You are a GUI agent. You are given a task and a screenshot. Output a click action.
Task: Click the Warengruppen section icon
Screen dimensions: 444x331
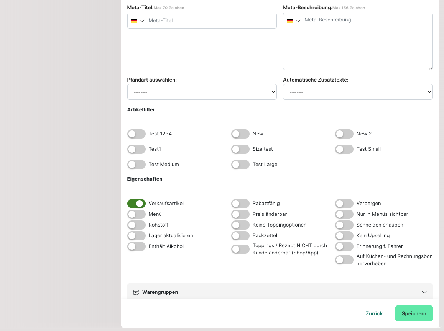coord(136,292)
